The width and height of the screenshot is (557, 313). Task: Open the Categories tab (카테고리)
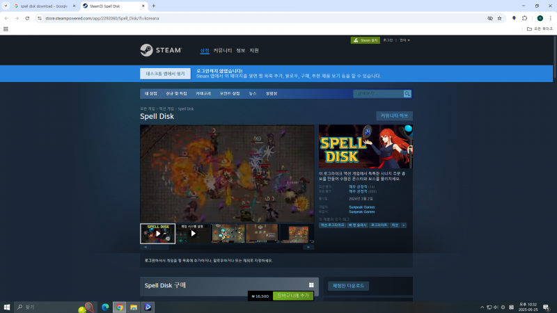[x=203, y=94]
